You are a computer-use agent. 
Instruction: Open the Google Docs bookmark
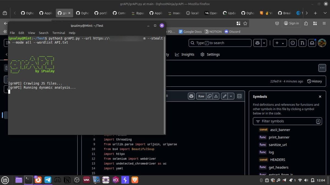pos(190,32)
